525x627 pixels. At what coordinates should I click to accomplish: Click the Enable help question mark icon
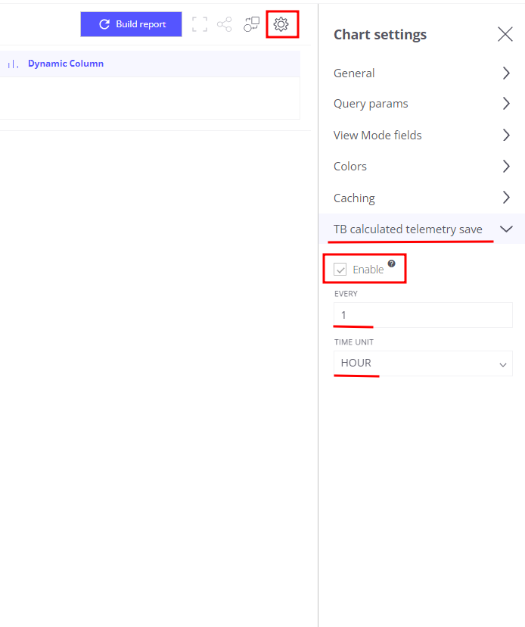tap(392, 264)
